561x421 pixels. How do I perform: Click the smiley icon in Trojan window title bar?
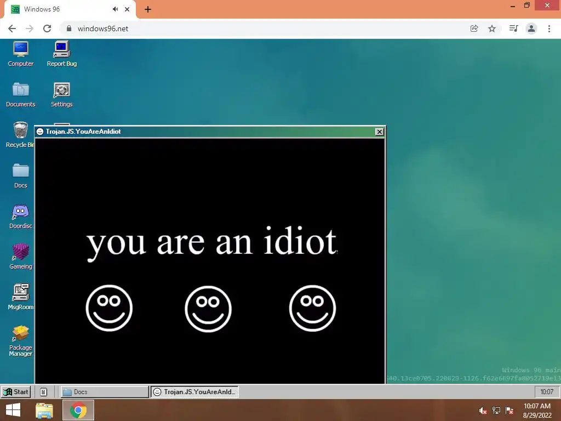tap(40, 132)
